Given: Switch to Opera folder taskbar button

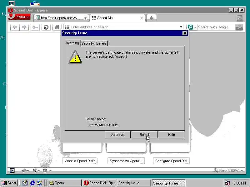Looking at the screenshot, I should click(65, 183).
